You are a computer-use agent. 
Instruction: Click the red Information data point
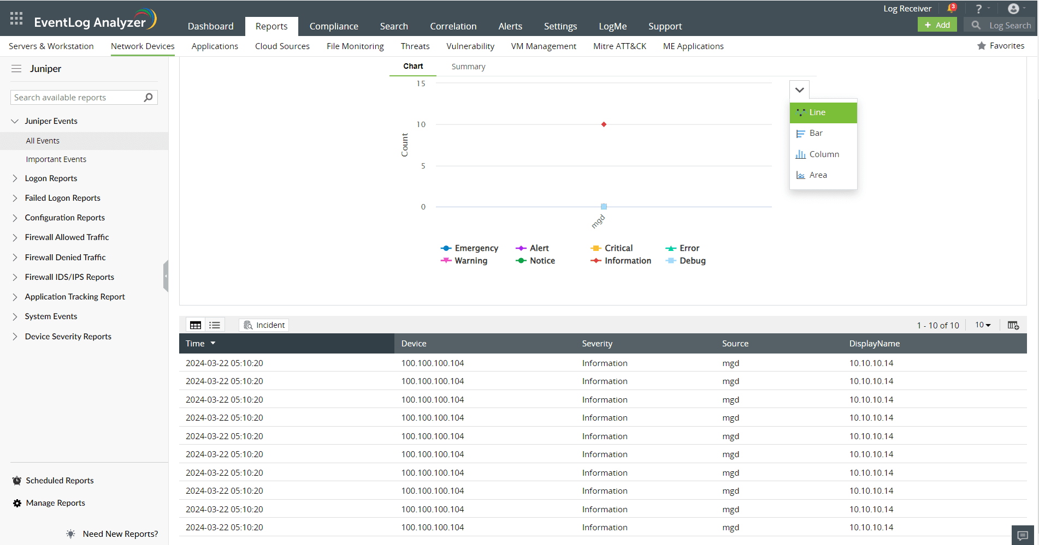(604, 124)
